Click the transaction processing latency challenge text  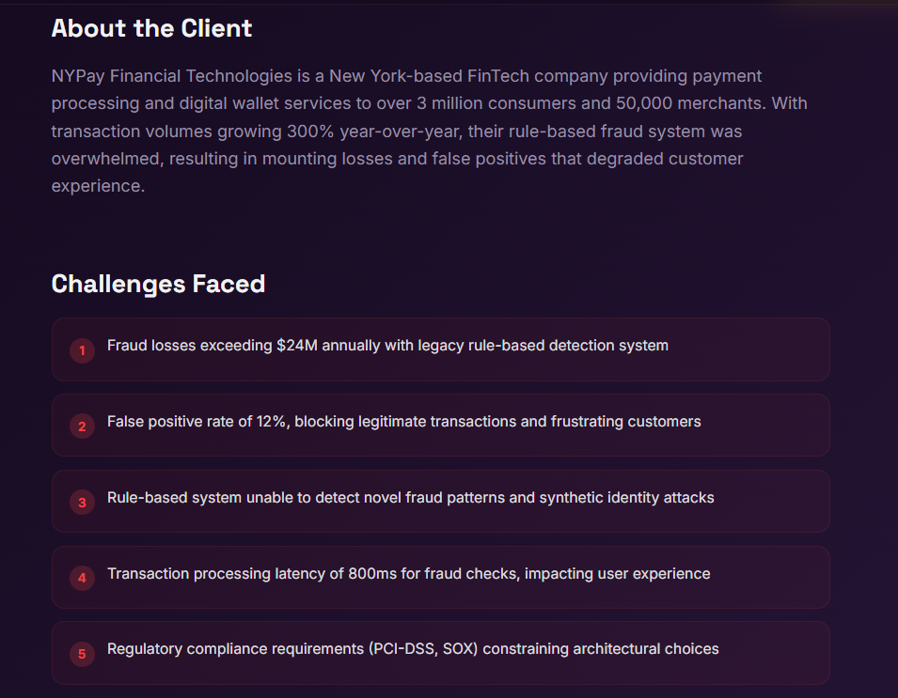click(x=408, y=574)
